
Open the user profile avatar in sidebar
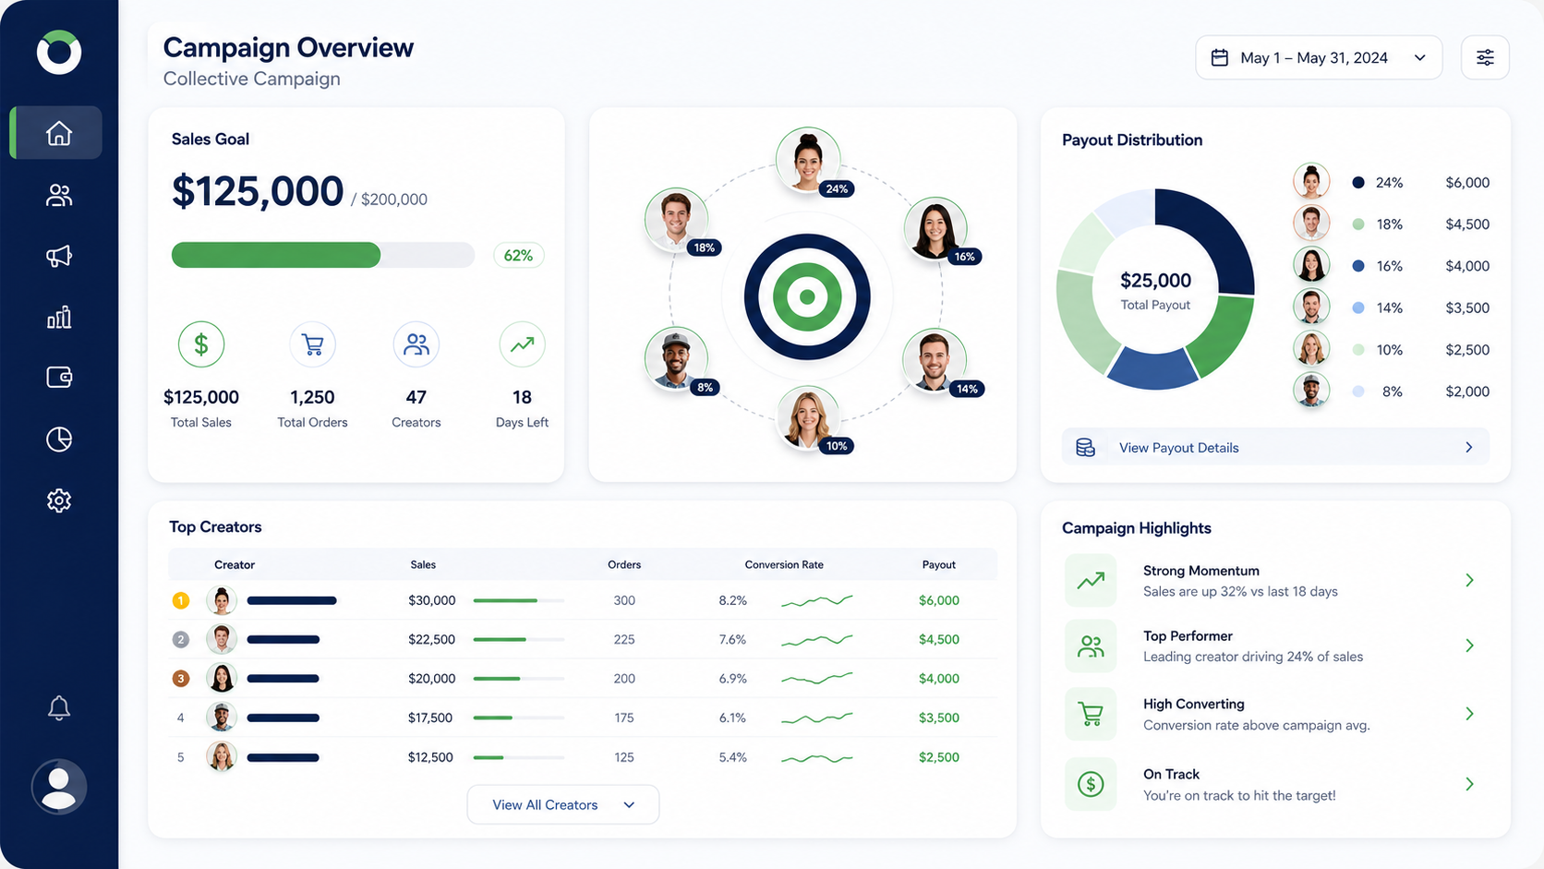59,787
